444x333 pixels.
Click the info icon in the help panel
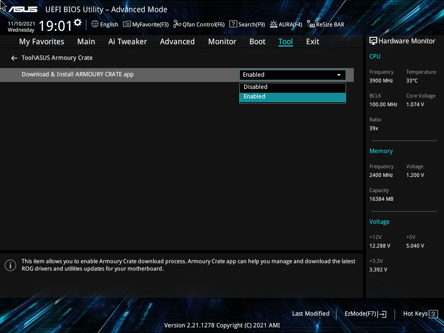[10, 265]
